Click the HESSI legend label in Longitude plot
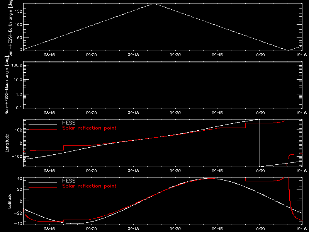This screenshot has width=309, height=232. tap(69, 123)
